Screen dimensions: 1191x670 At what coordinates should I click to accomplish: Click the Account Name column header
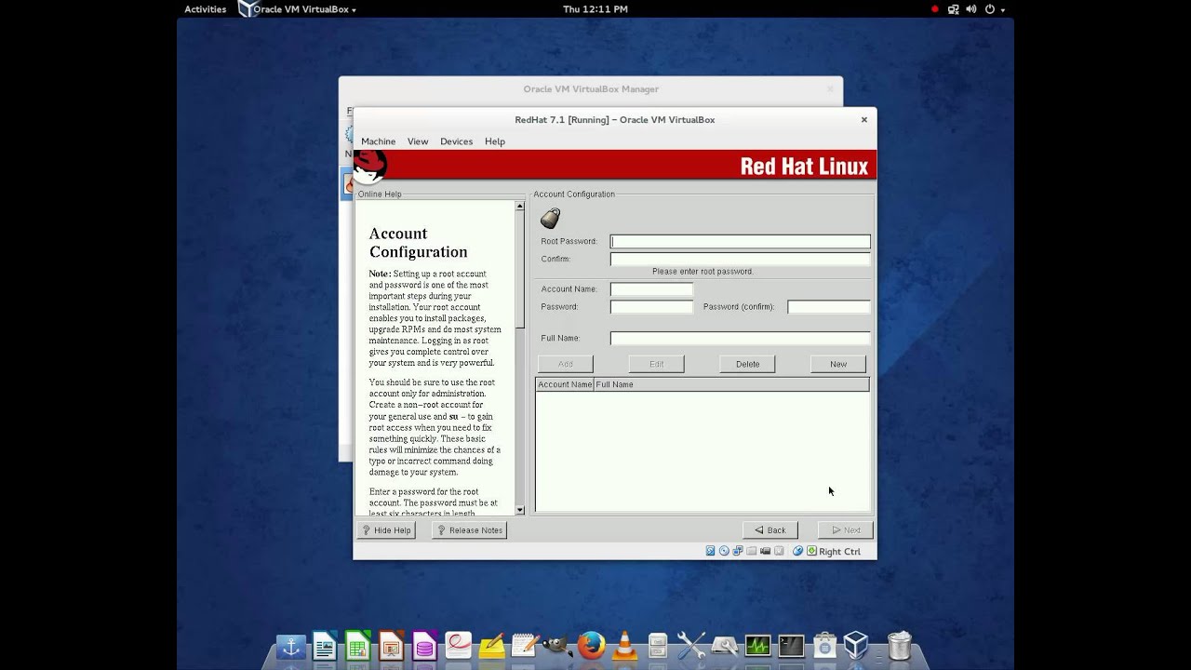[x=565, y=384]
